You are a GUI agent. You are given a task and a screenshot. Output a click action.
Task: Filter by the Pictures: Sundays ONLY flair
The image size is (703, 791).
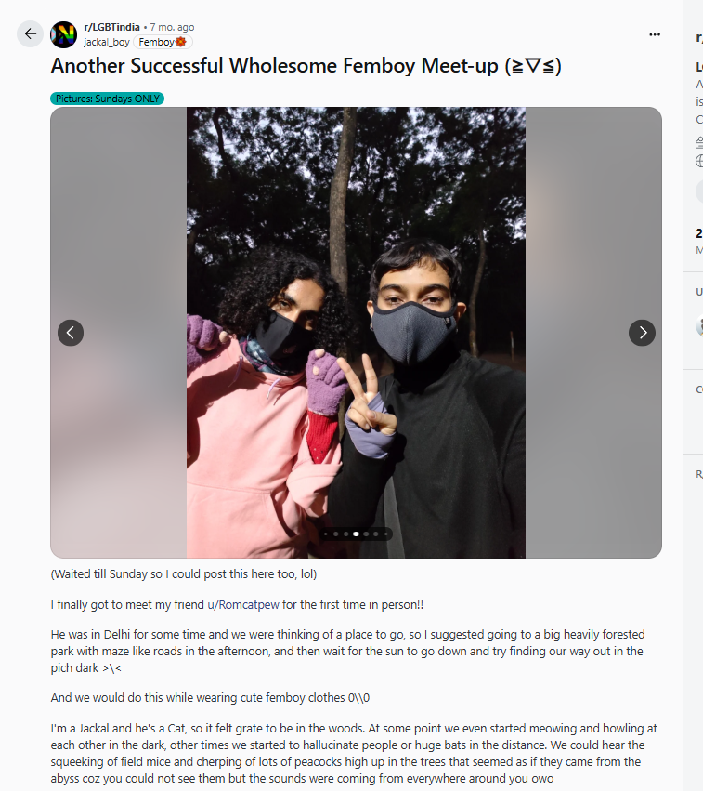click(108, 99)
